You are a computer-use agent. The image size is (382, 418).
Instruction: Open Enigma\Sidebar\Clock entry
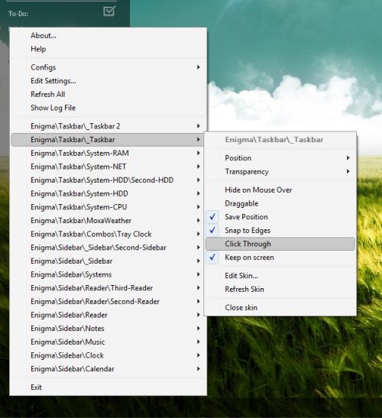[x=108, y=355]
